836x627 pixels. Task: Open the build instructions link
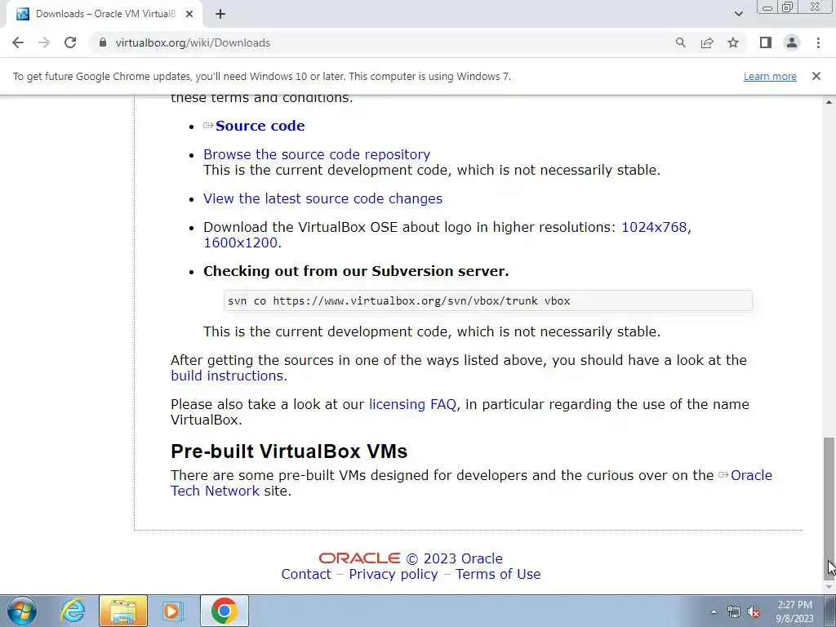pos(227,376)
